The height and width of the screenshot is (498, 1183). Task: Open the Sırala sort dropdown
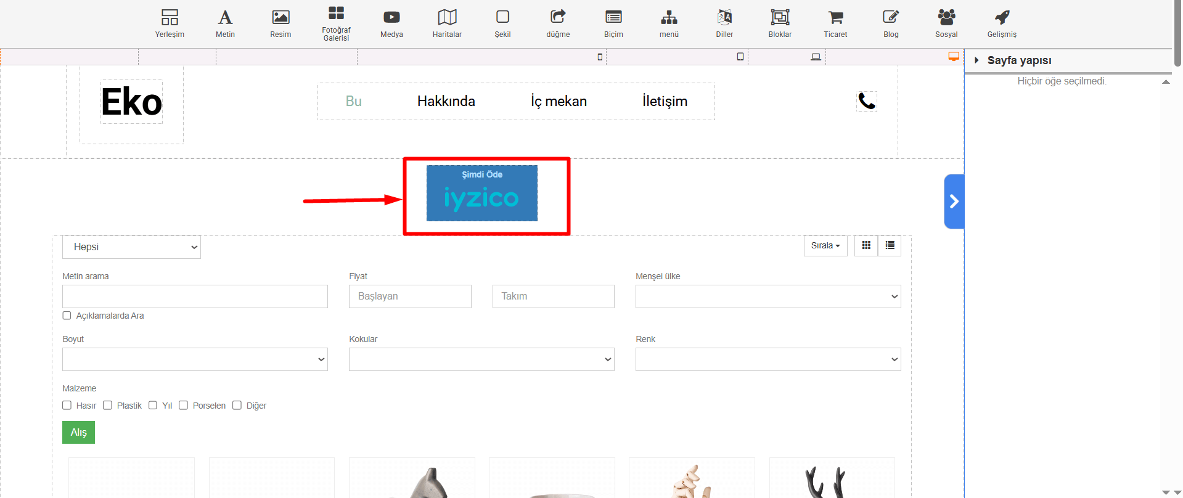click(x=825, y=245)
